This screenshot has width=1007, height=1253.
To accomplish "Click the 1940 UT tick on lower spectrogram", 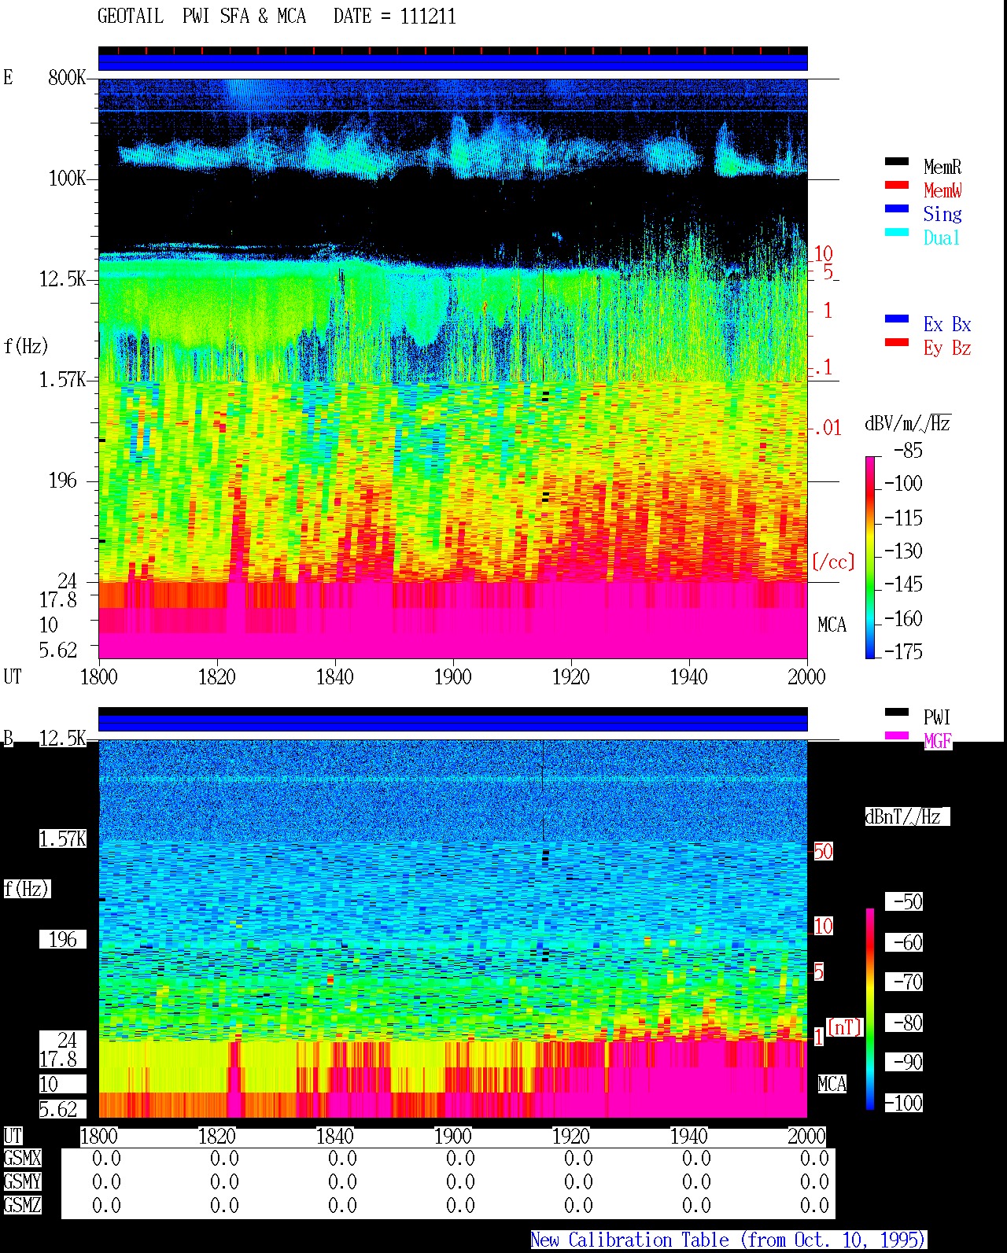I will coord(688,1136).
